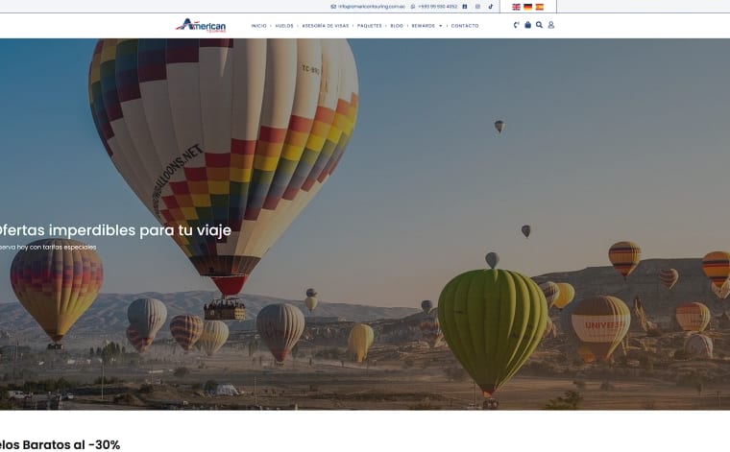Image resolution: width=730 pixels, height=452 pixels.
Task: Click the hot air balloon hero banner
Action: click(x=365, y=225)
